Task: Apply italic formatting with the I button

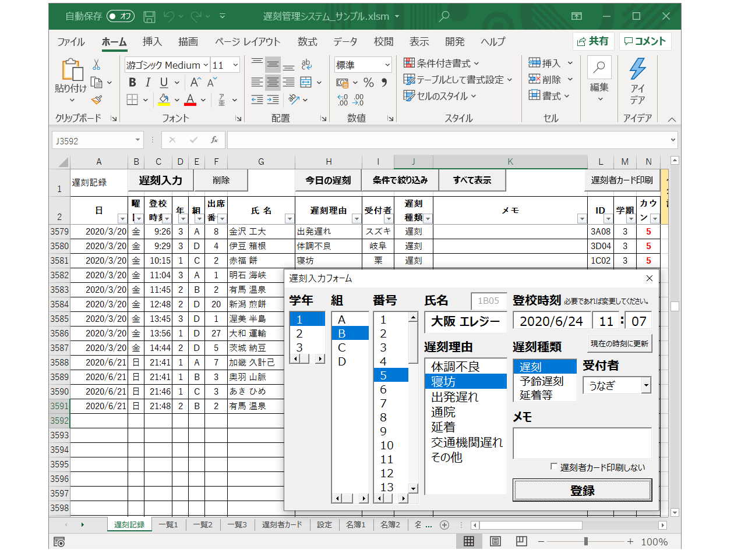Action: 148,82
